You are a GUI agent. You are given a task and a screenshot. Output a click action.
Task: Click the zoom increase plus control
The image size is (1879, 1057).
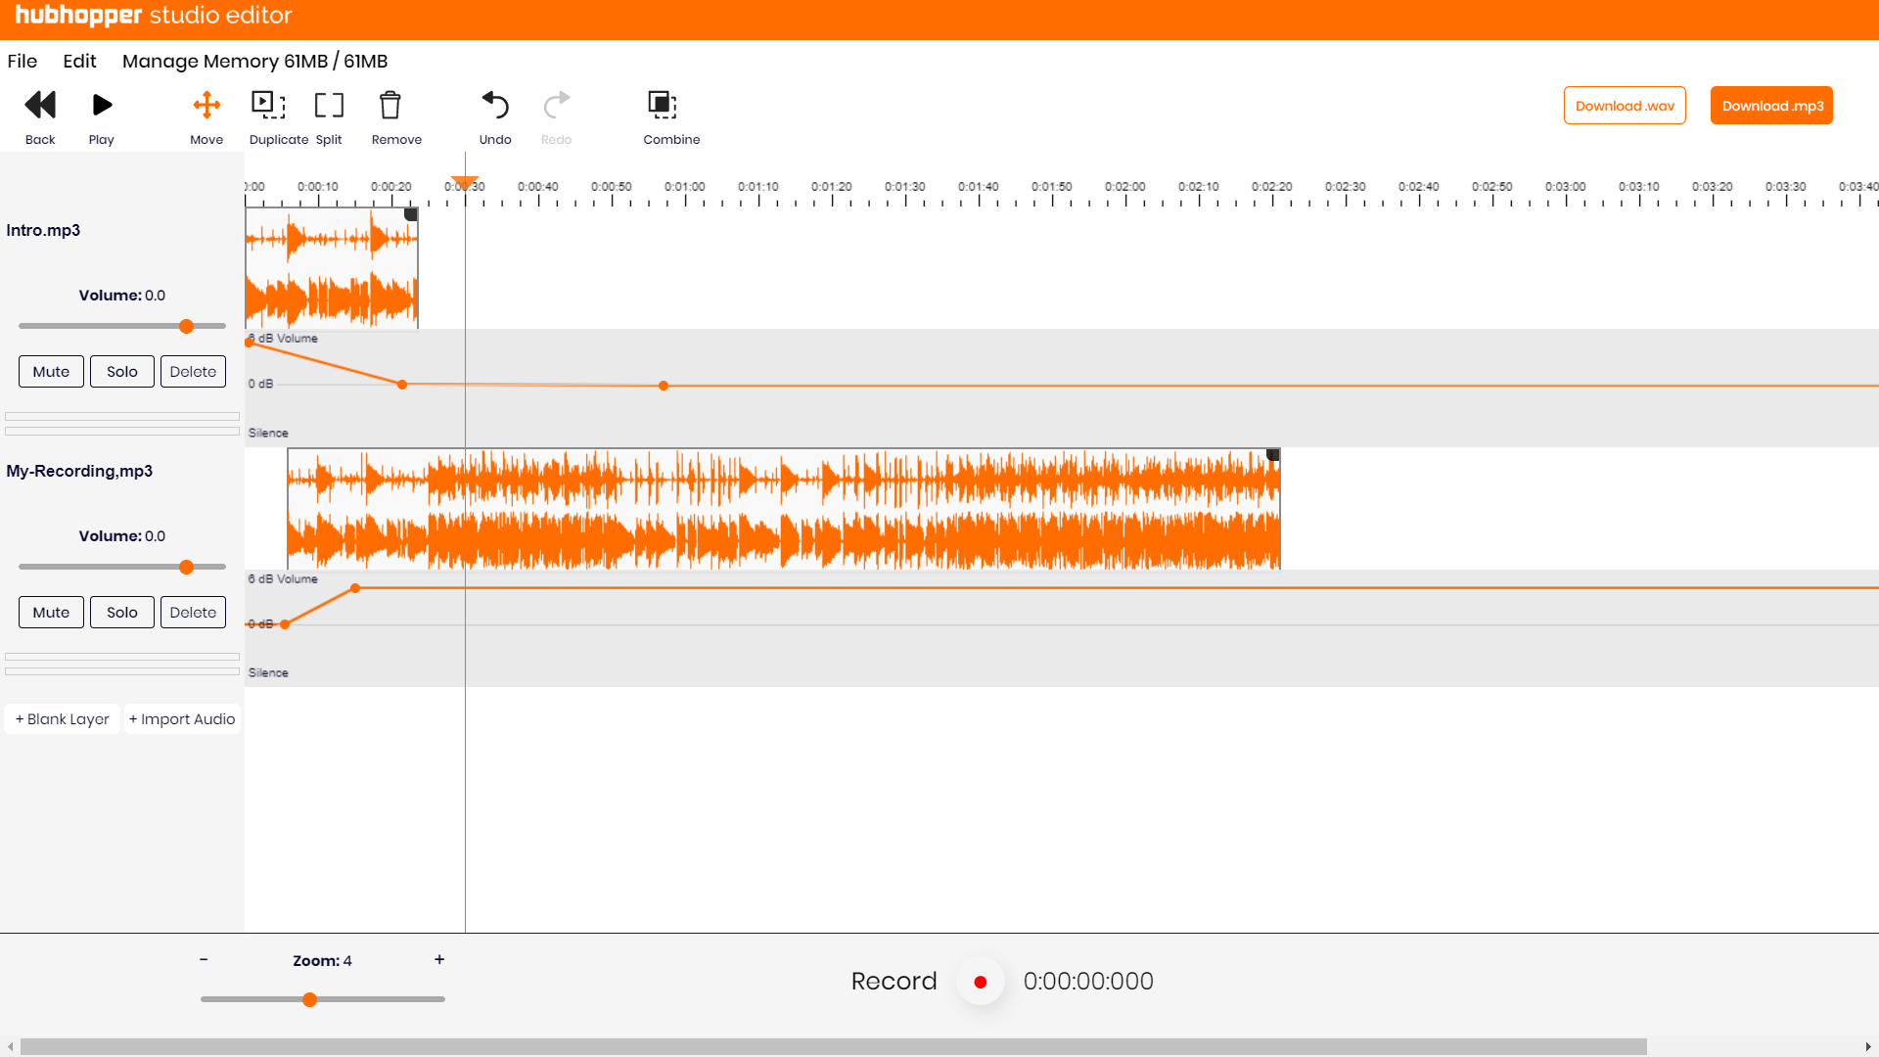[x=439, y=960]
